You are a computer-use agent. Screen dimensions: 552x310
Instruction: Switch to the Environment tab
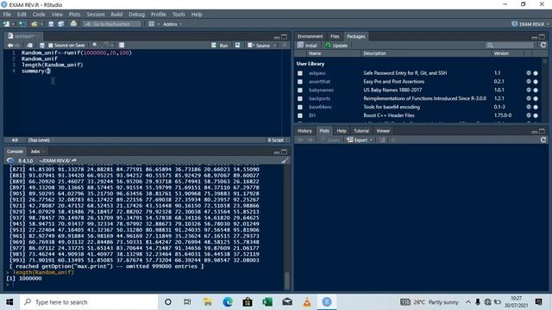[310, 36]
